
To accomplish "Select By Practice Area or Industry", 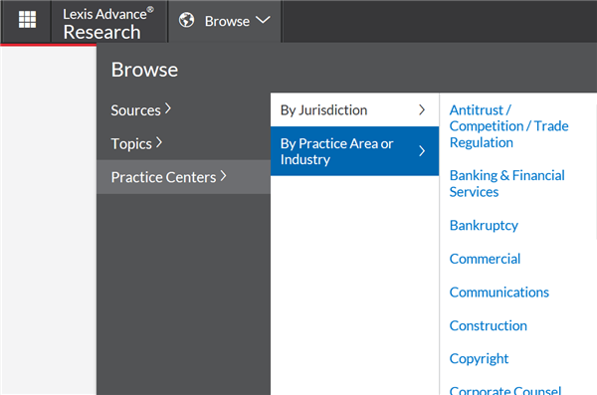I will click(354, 151).
